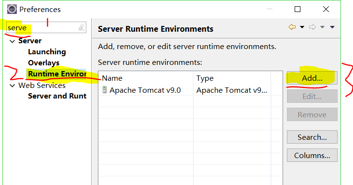Click the disabled Remove button
Screen dimensions: 353x185
tap(312, 114)
